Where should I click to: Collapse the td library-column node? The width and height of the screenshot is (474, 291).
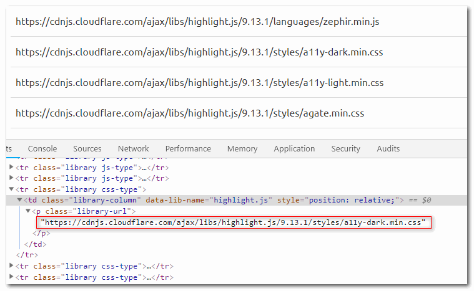tap(19, 200)
